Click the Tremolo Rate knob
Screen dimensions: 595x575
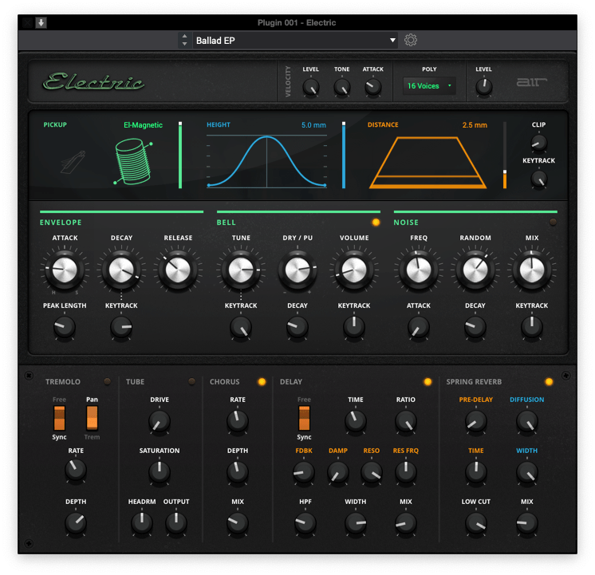click(76, 470)
